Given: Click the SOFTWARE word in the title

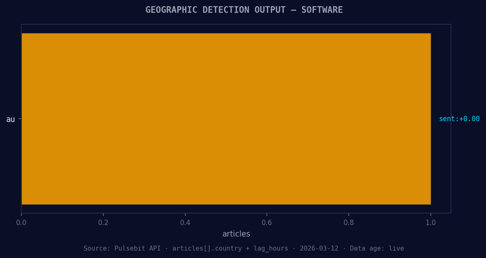Looking at the screenshot, I should (x=322, y=9).
